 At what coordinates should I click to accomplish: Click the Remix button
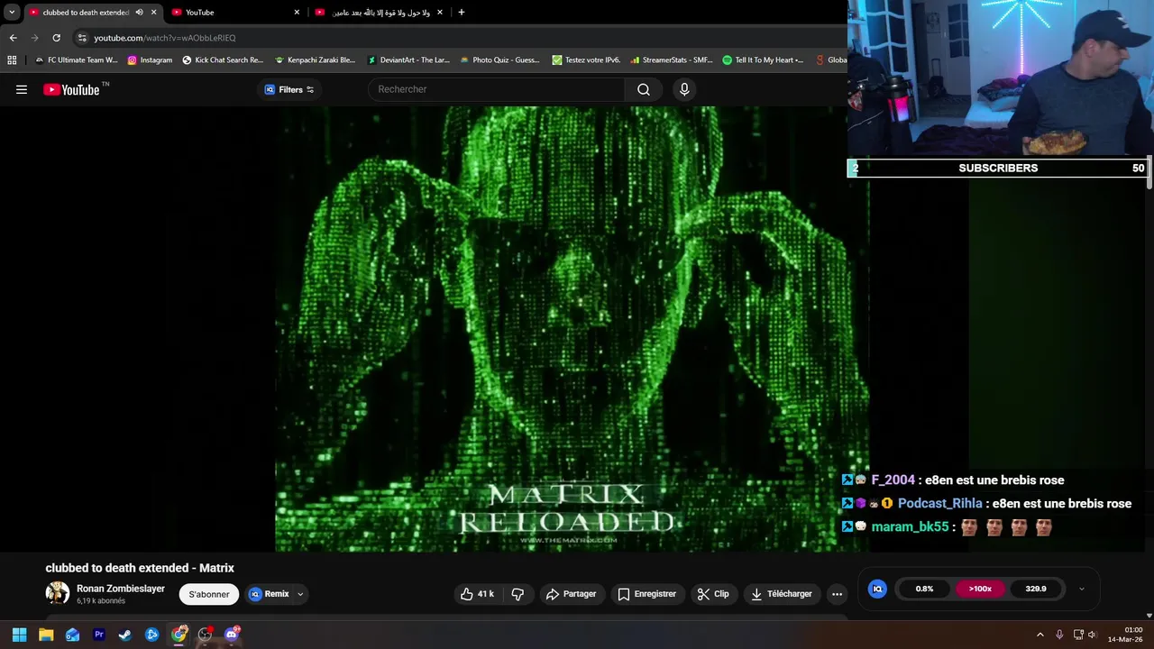pos(270,594)
